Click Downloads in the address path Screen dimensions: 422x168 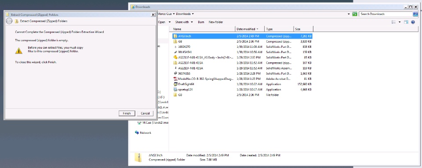click(x=184, y=14)
